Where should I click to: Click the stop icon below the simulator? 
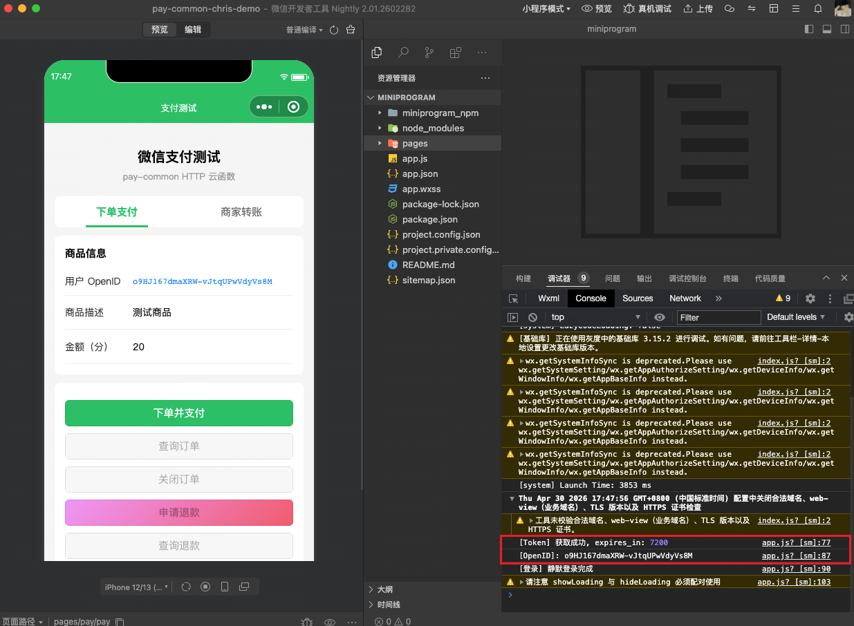[x=205, y=587]
